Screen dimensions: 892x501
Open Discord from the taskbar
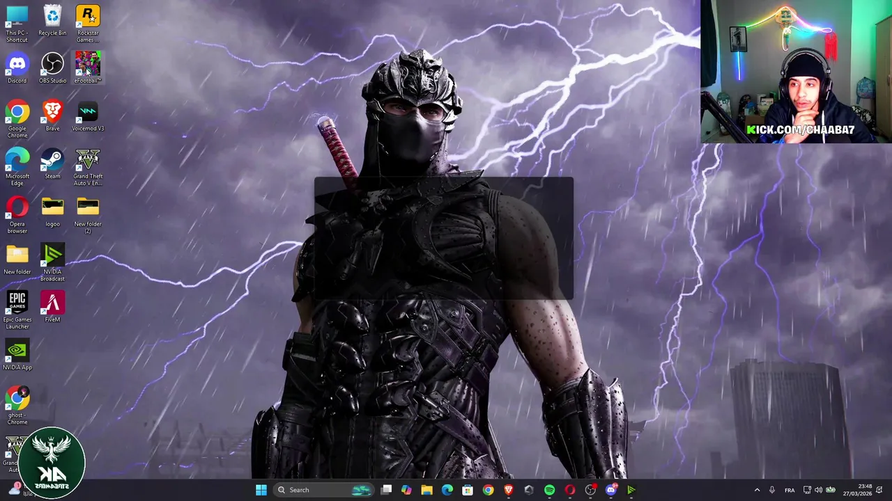(x=610, y=490)
